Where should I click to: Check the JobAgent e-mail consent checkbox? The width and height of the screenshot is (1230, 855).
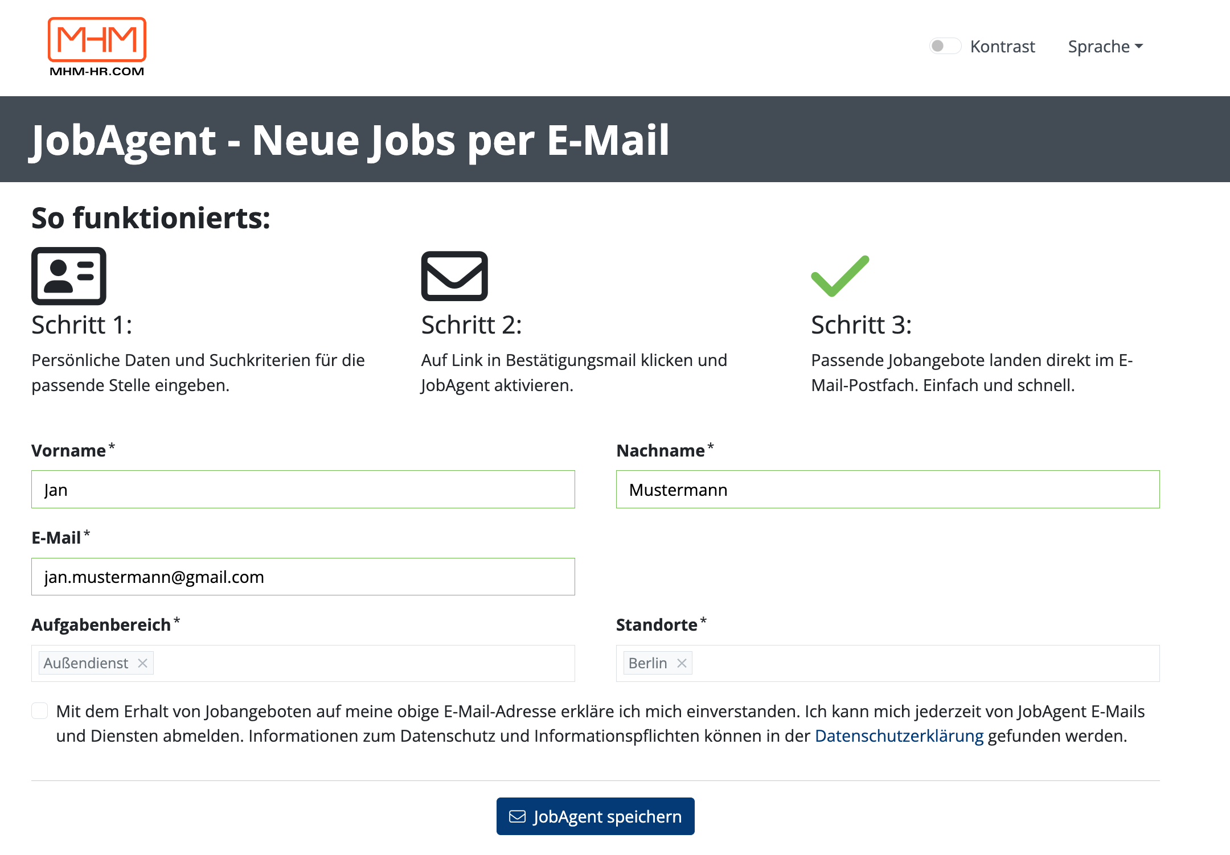click(39, 711)
